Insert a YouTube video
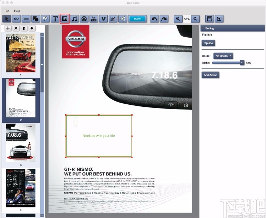266x218 pixels. pyautogui.click(x=94, y=19)
